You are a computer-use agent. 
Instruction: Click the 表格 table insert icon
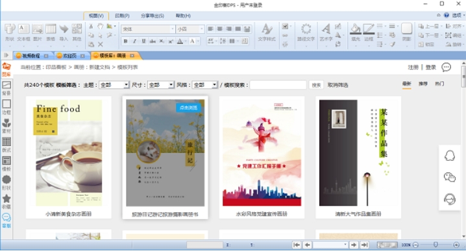click(51, 32)
